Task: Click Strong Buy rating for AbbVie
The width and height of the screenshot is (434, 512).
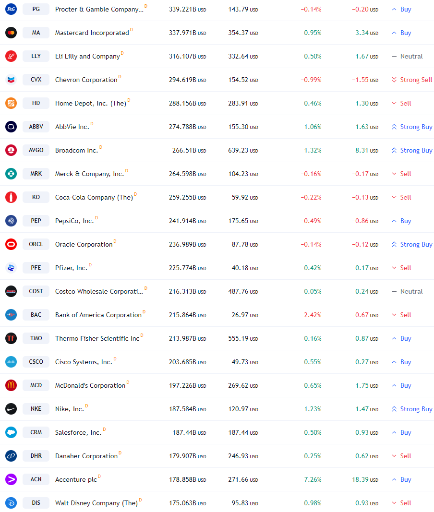Action: tap(412, 127)
